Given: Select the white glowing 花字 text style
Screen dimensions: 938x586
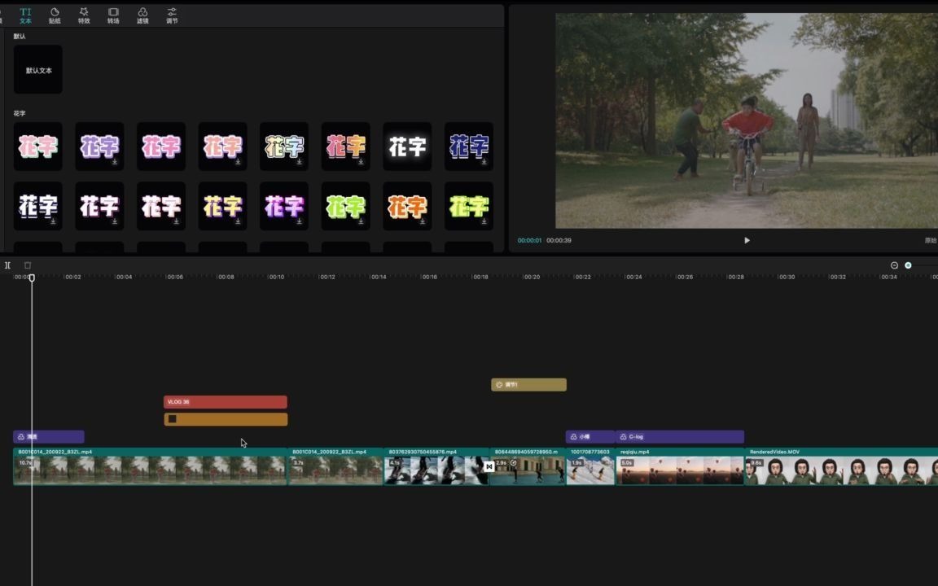Looking at the screenshot, I should (x=407, y=146).
